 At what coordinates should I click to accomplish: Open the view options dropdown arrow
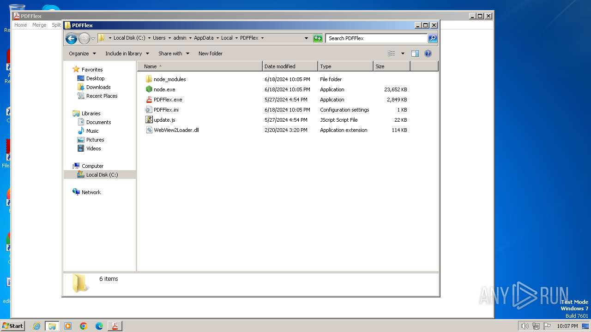pos(403,53)
